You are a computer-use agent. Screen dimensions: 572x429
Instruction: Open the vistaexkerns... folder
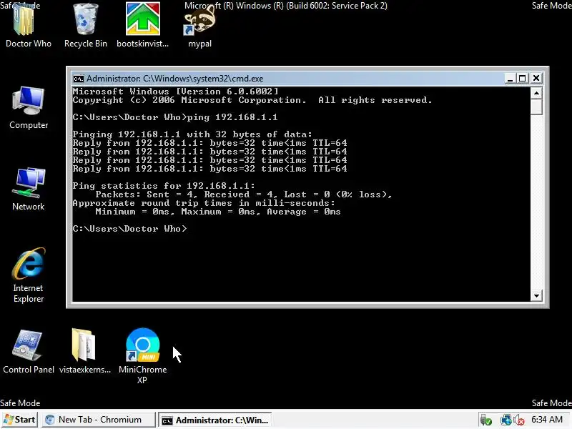point(85,352)
